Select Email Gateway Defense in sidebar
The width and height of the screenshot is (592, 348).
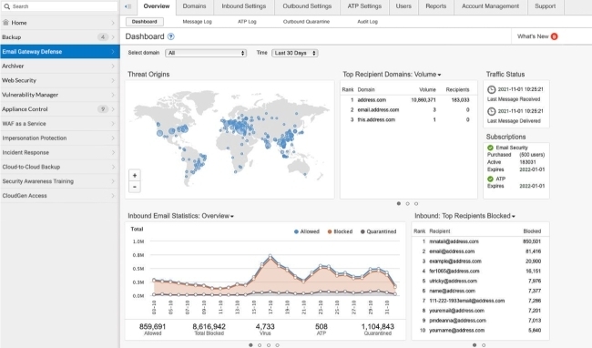[60, 52]
